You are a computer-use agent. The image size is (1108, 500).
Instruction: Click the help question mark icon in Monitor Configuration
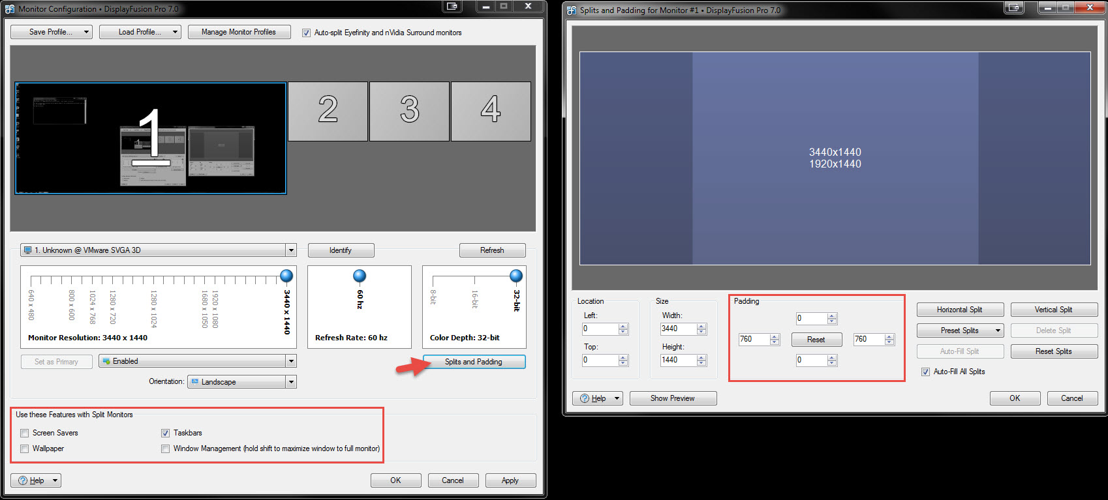tap(23, 480)
